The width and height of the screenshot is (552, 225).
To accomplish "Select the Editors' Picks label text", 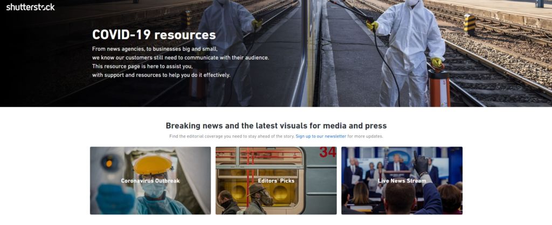I will point(276,181).
